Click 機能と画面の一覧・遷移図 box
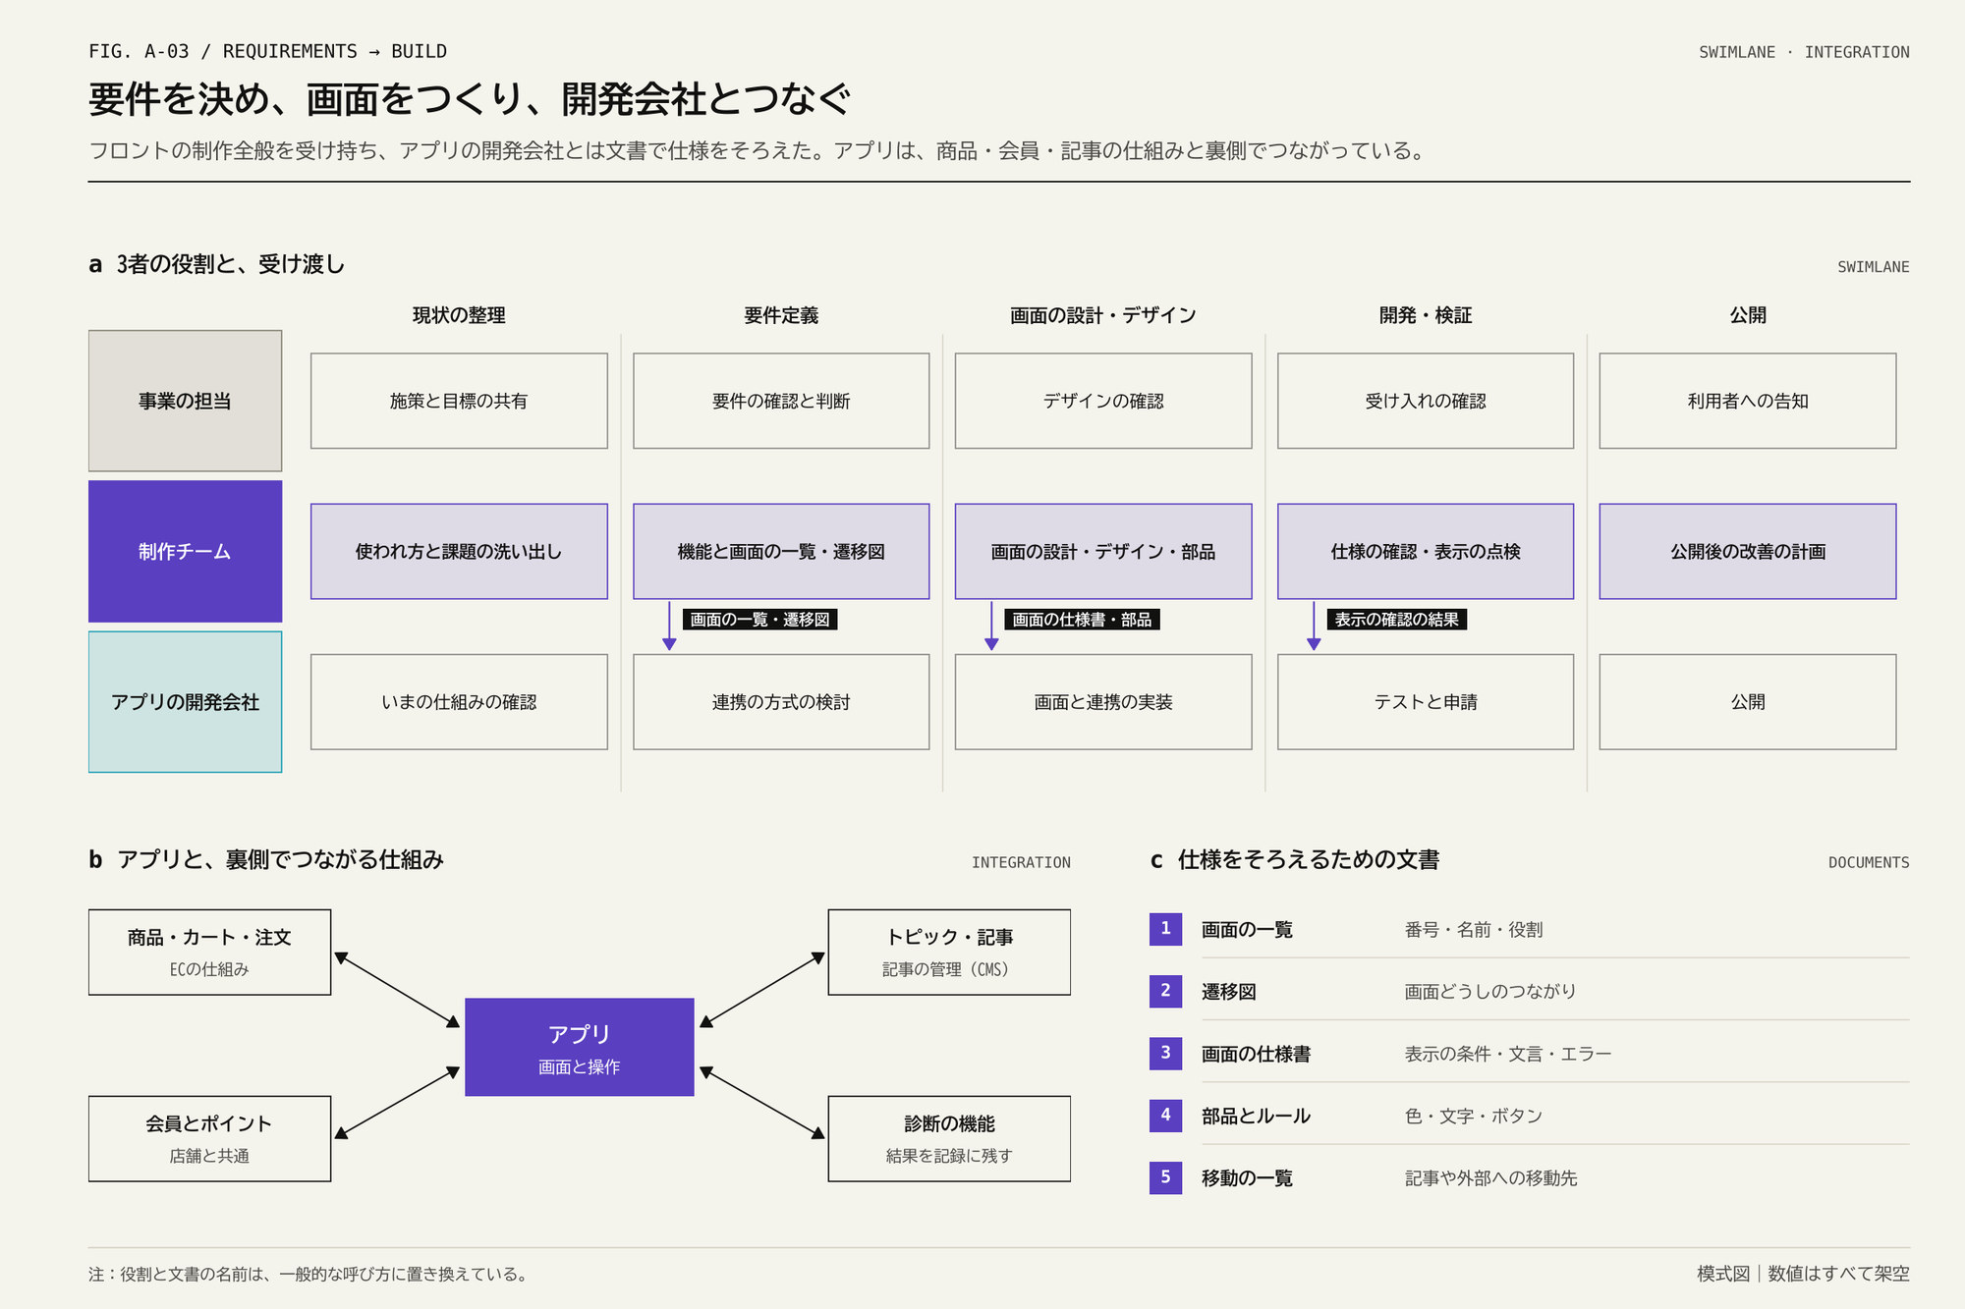The height and width of the screenshot is (1309, 1965). 781,551
